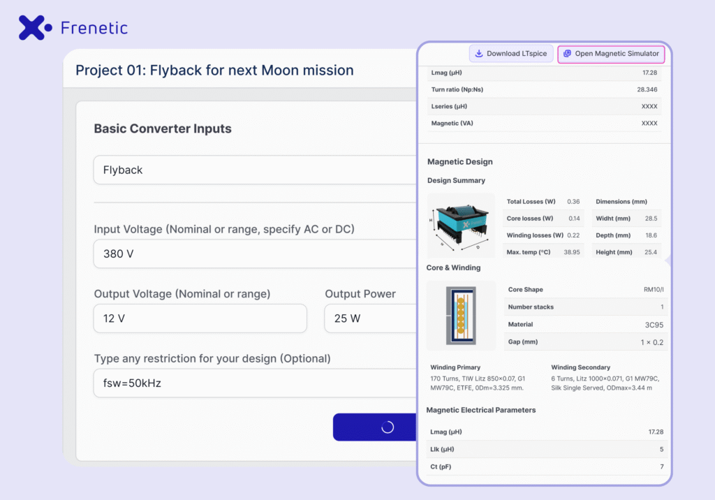Select the Llk (µH) parameter row
The height and width of the screenshot is (500, 715).
pyautogui.click(x=547, y=449)
